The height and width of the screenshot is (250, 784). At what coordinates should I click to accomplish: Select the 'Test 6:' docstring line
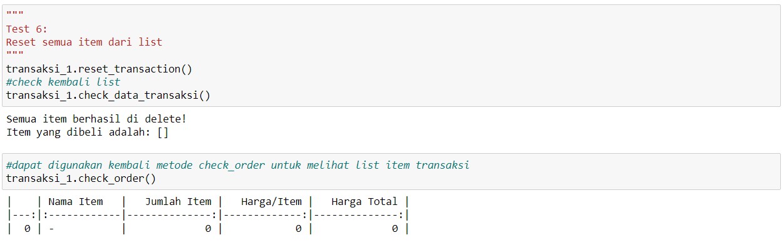[x=27, y=29]
